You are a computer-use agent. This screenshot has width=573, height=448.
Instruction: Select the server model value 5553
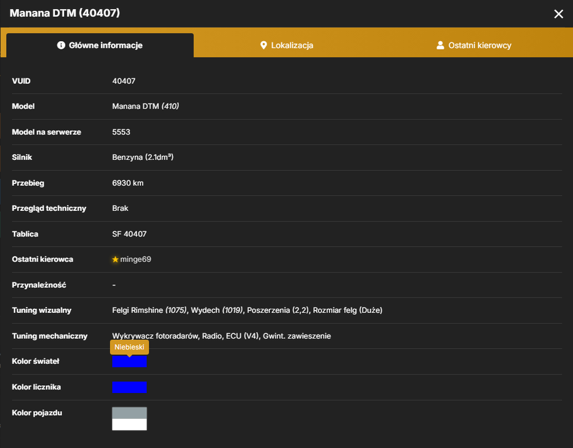pos(121,132)
